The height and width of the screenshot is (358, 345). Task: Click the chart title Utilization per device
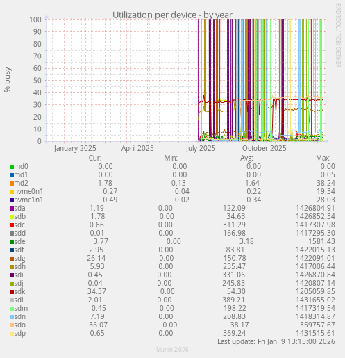172,15
